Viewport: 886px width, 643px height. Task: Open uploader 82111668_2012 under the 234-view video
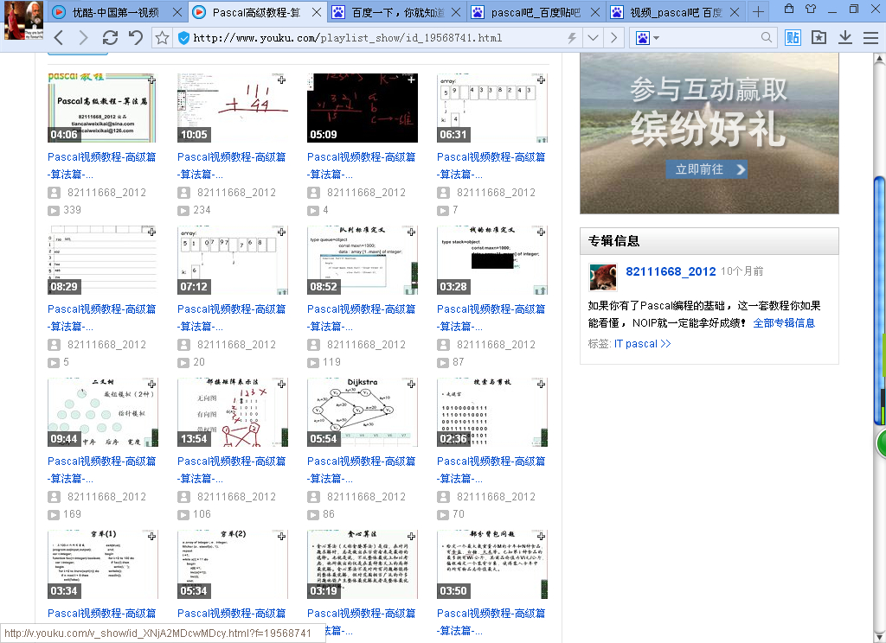[236, 193]
